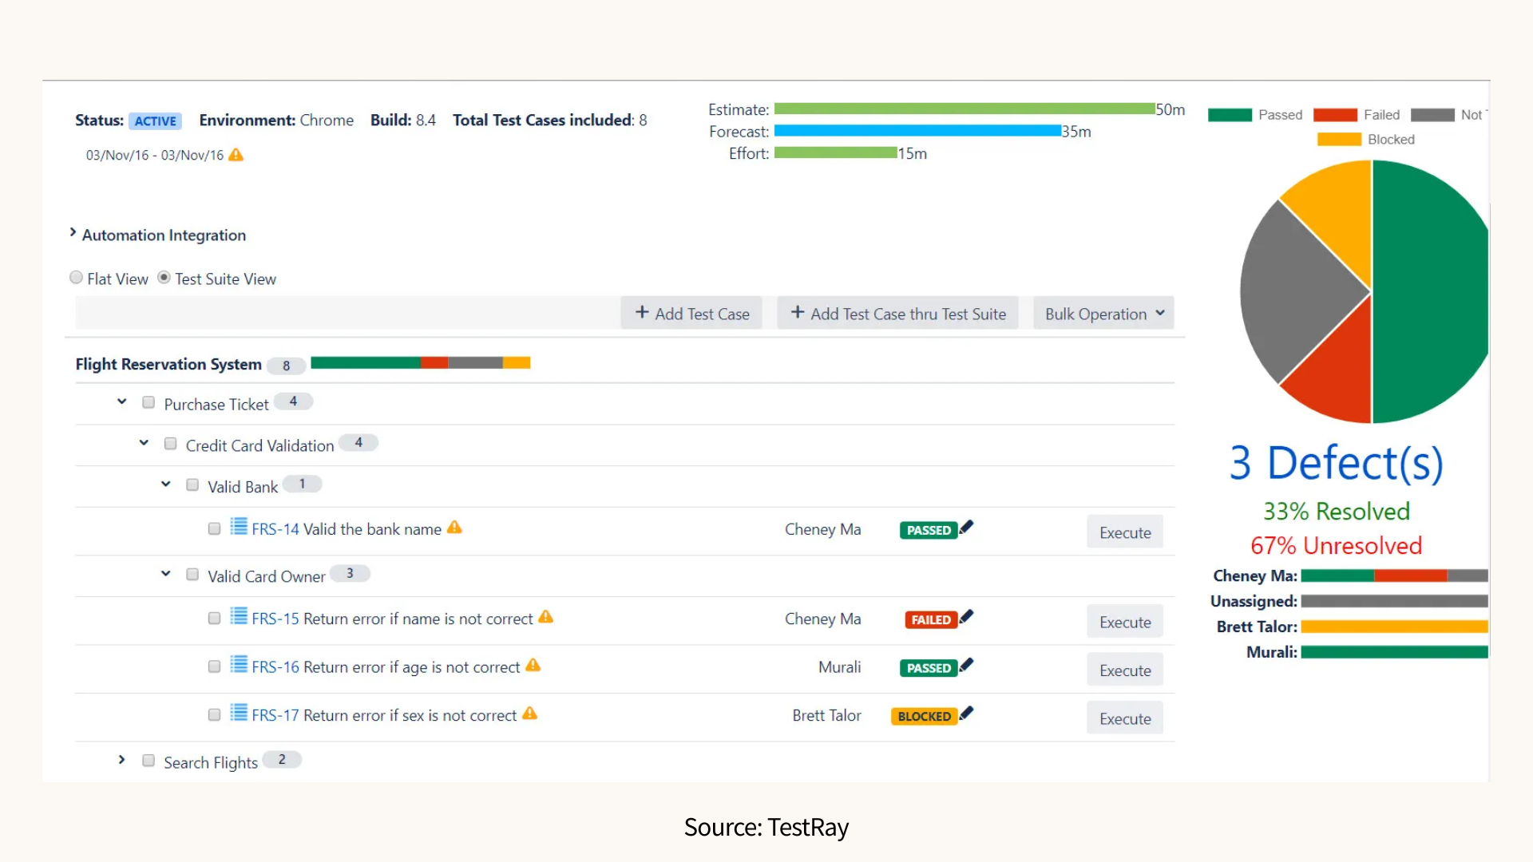
Task: Collapse the Credit Card Validation suite
Action: (x=144, y=443)
